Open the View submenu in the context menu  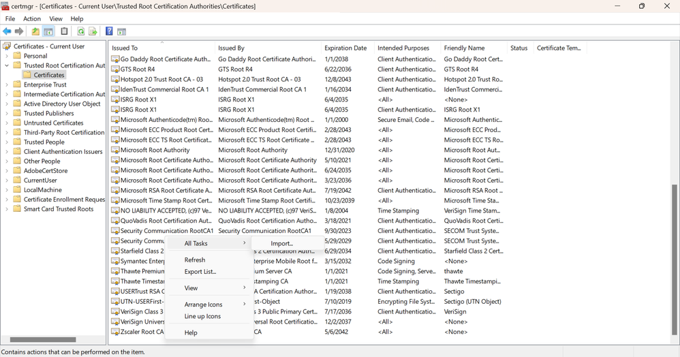click(x=209, y=288)
